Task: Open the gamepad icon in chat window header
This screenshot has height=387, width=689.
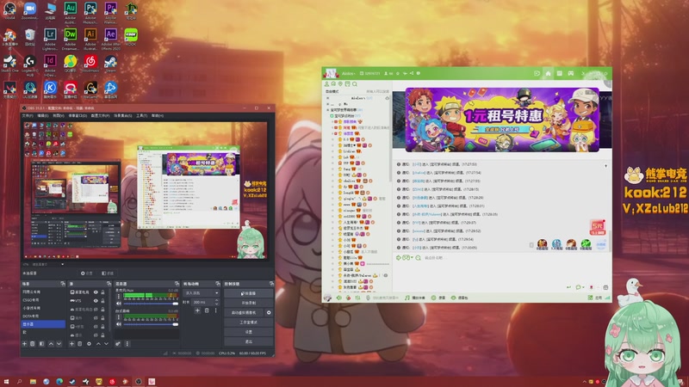Action: pos(571,73)
